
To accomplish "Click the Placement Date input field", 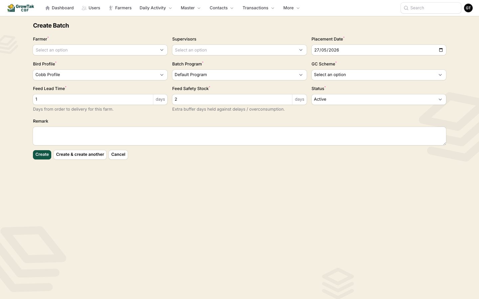I will coord(379,50).
